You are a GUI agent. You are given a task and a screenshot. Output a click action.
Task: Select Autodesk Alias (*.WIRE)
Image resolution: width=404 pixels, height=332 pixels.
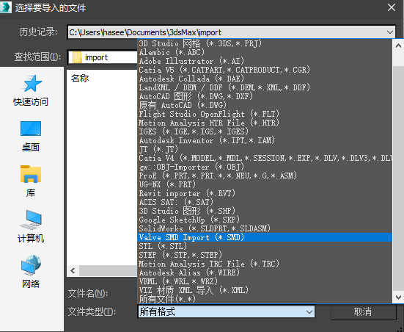tap(265, 273)
